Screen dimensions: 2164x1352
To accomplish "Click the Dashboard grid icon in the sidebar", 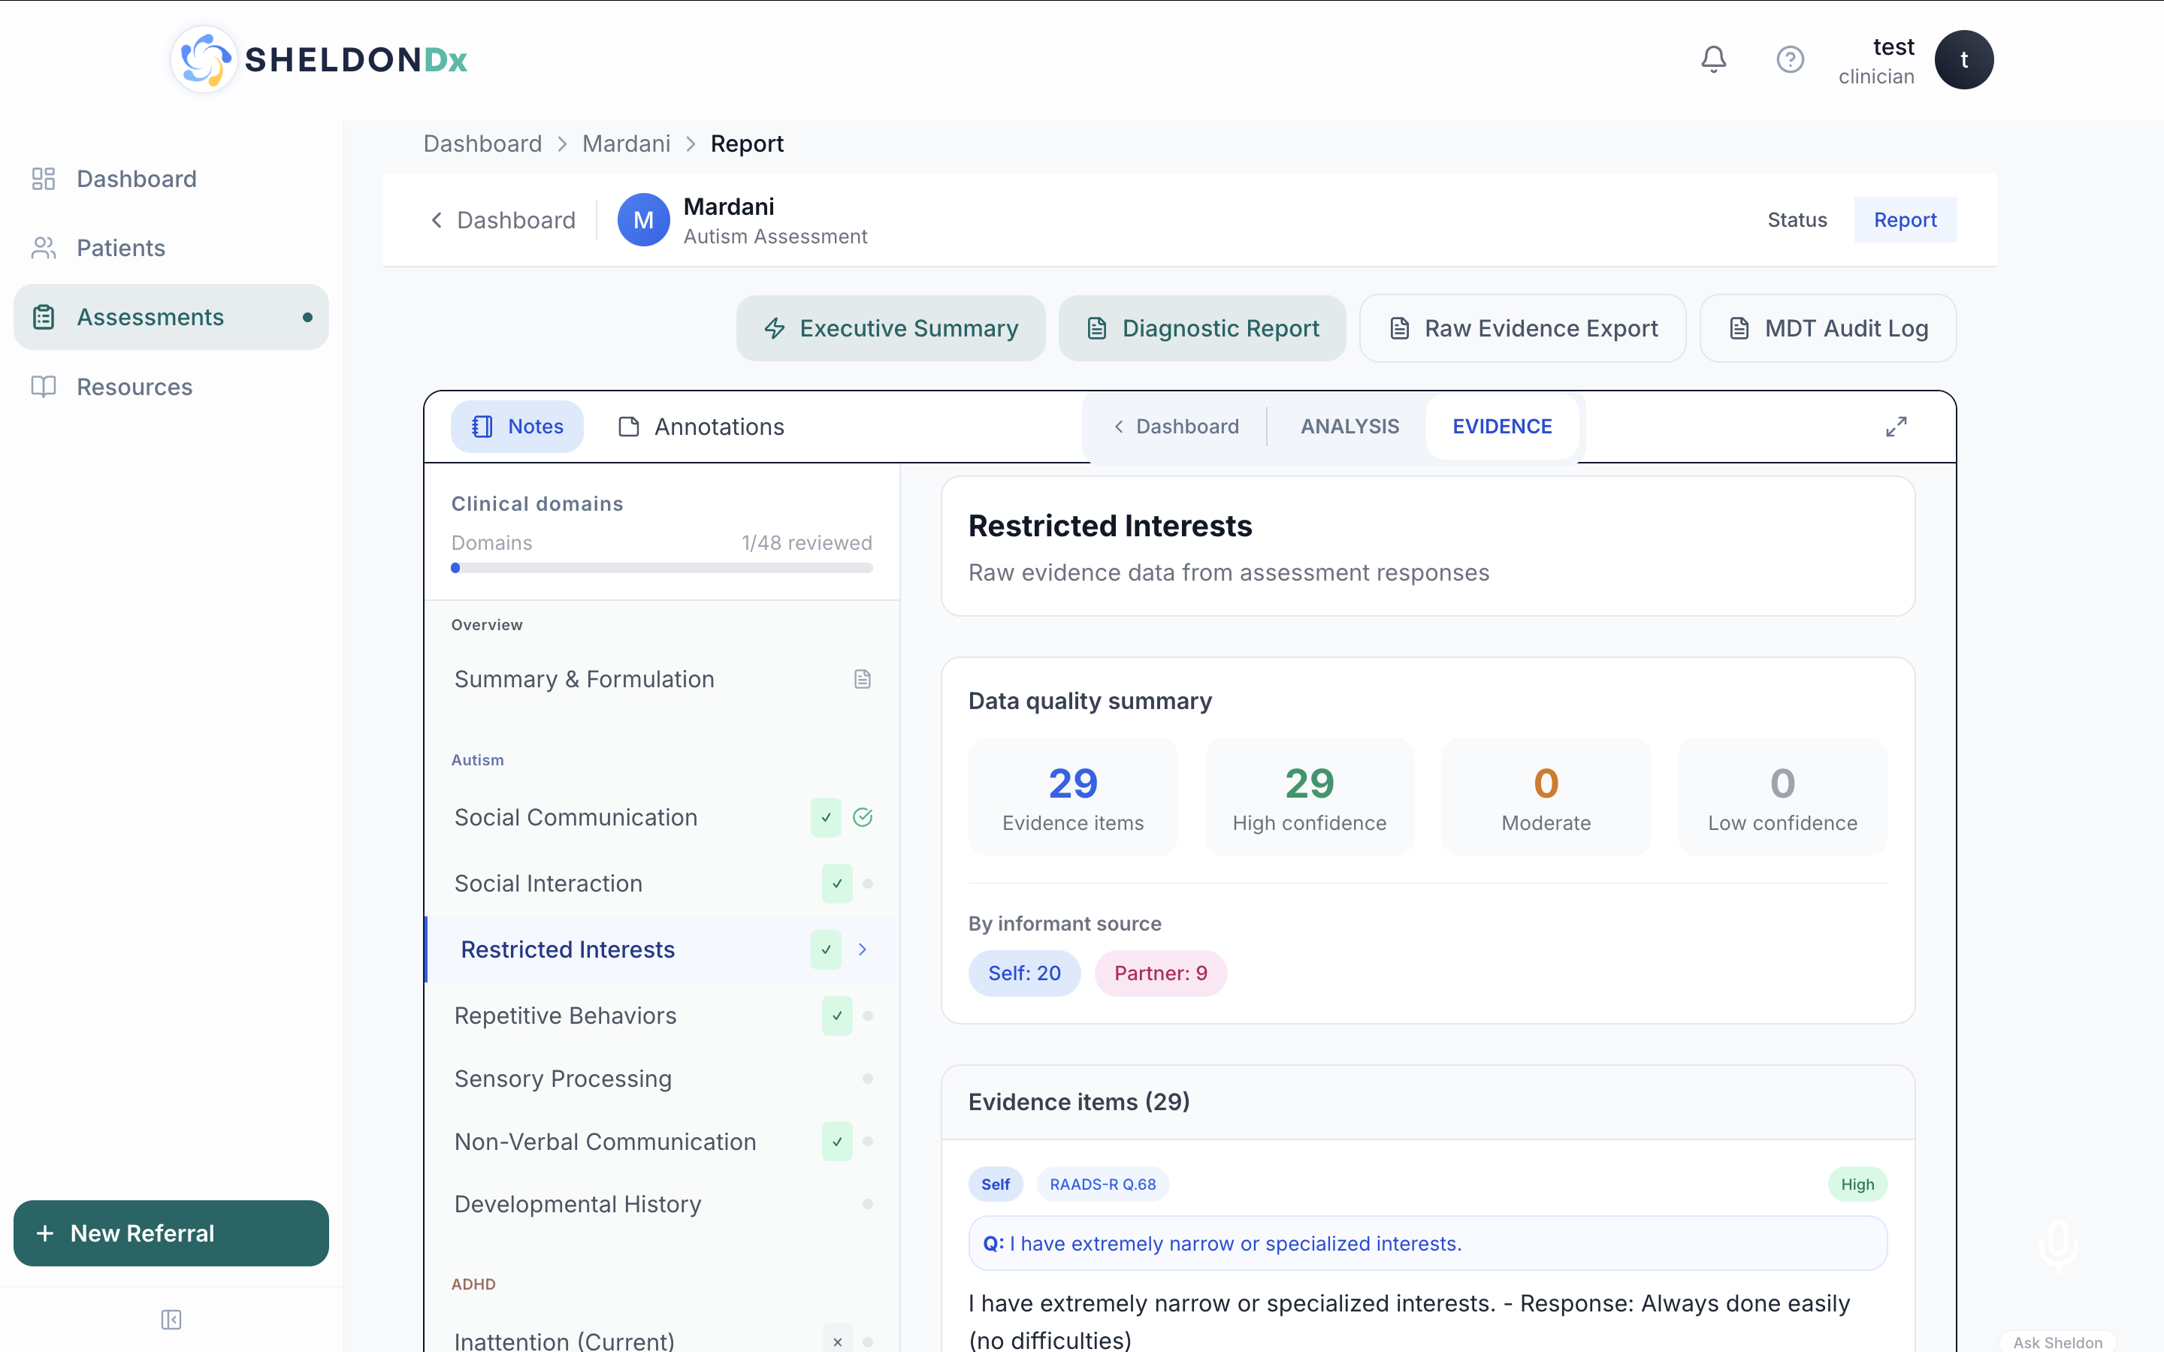I will [43, 179].
